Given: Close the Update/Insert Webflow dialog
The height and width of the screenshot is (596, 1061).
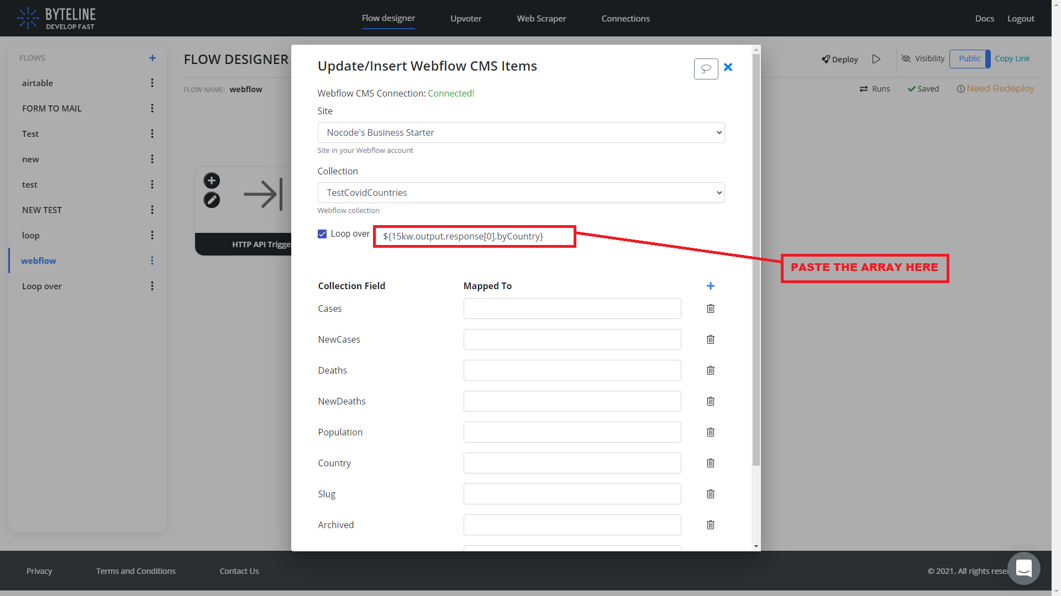Looking at the screenshot, I should pyautogui.click(x=728, y=67).
